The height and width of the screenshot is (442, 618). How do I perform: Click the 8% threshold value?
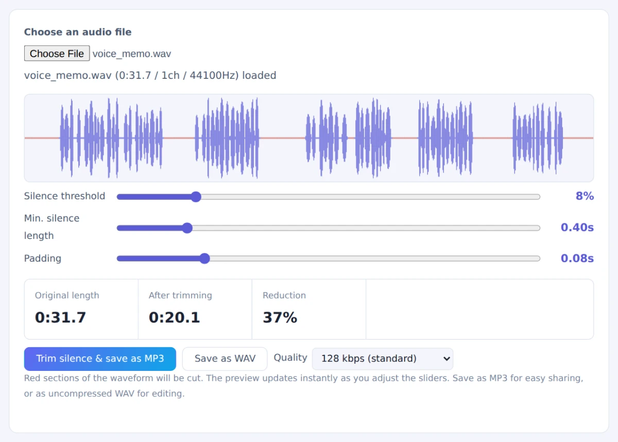(x=585, y=196)
